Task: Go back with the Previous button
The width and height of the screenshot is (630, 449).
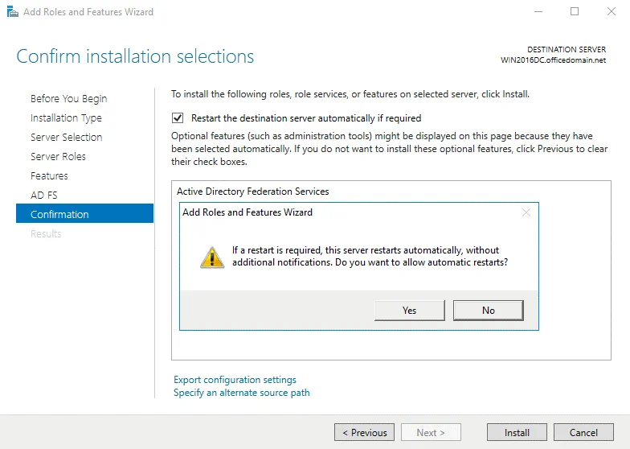Action: 364,432
